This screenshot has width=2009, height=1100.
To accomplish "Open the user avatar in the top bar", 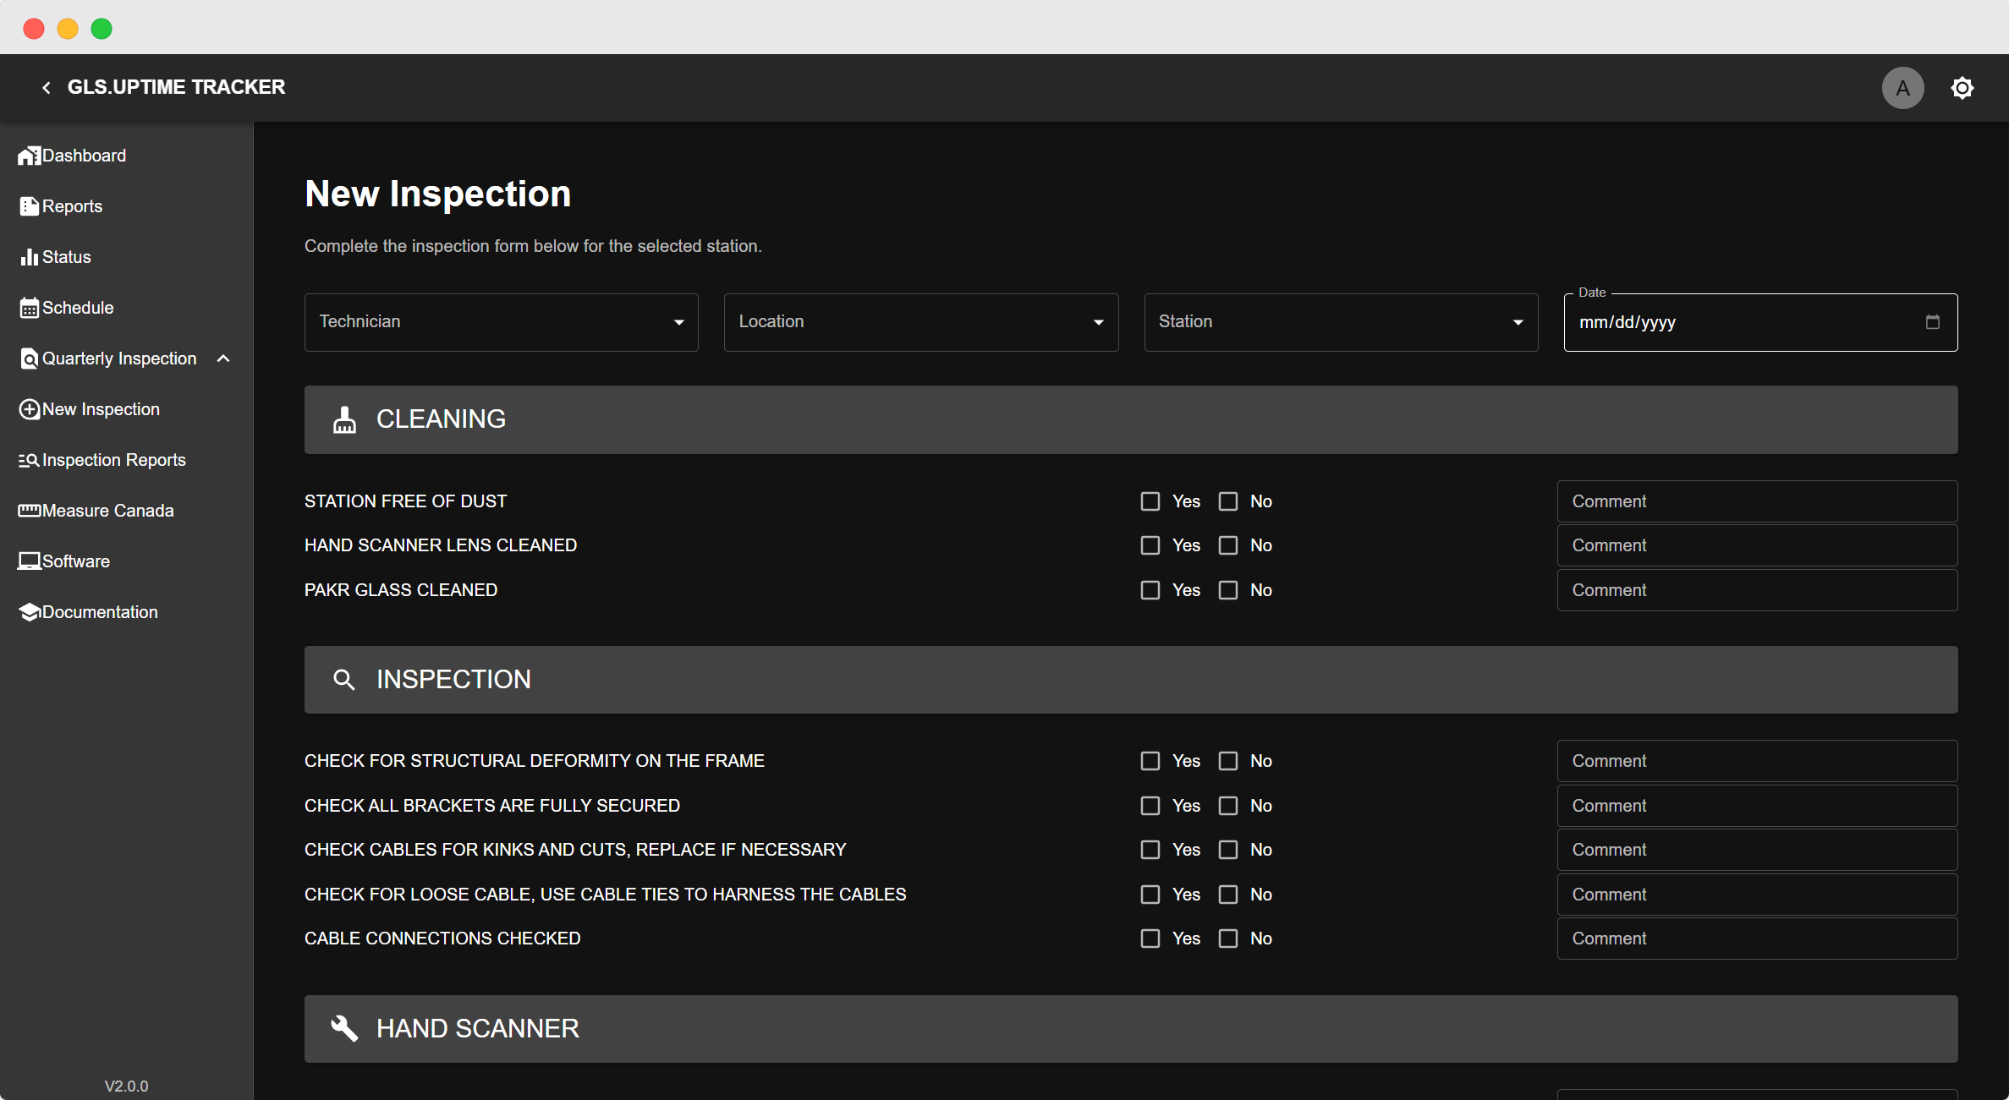I will tap(1902, 87).
